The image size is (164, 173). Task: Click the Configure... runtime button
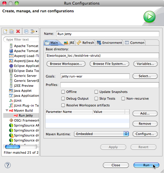[x=145, y=134]
